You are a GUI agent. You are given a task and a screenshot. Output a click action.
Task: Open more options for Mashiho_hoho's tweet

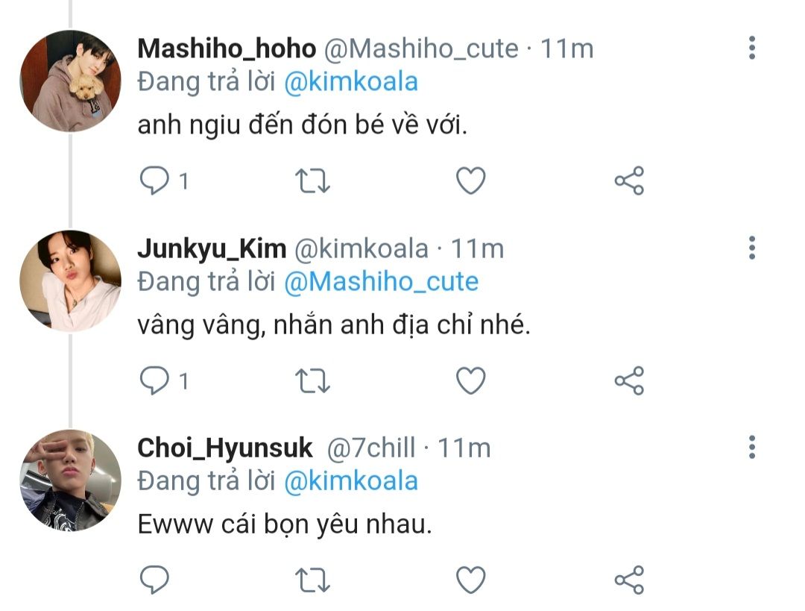click(x=752, y=48)
